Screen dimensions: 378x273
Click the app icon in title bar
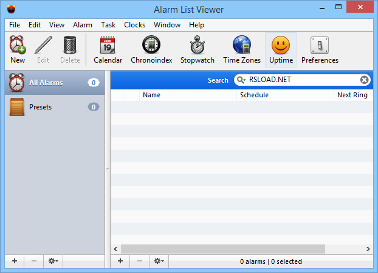(x=11, y=9)
